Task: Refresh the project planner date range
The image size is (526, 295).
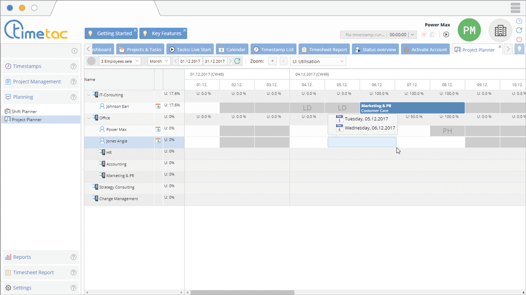Action: coord(238,62)
